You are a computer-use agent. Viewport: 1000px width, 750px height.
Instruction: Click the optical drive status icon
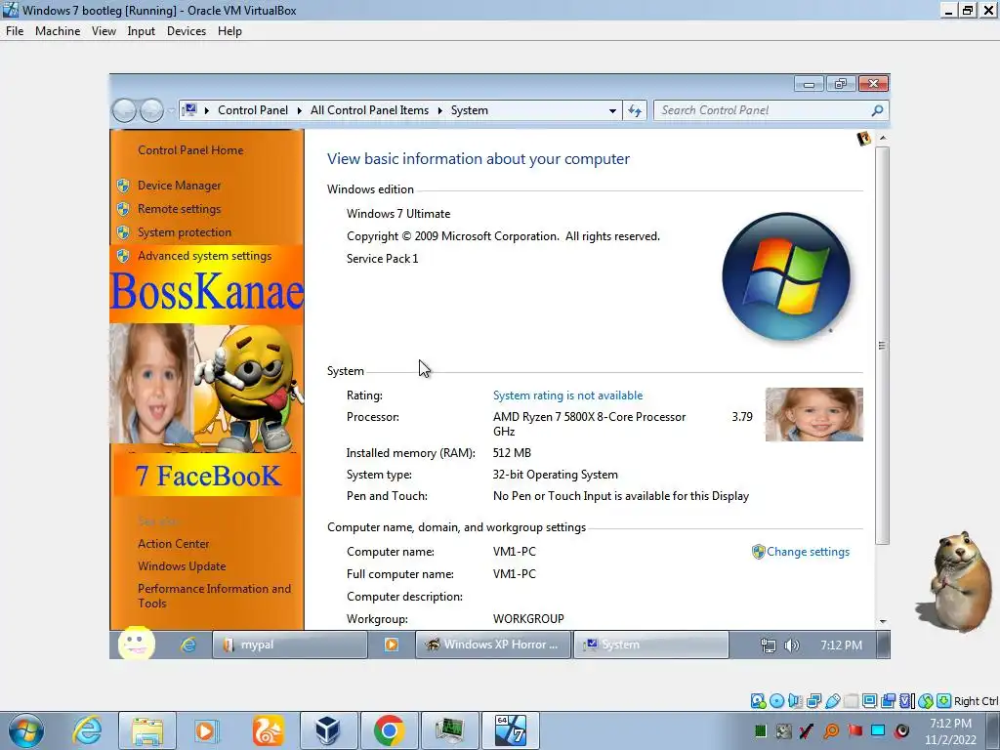coord(776,701)
